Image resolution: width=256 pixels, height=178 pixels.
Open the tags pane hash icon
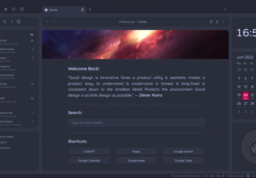(x=6, y=9)
